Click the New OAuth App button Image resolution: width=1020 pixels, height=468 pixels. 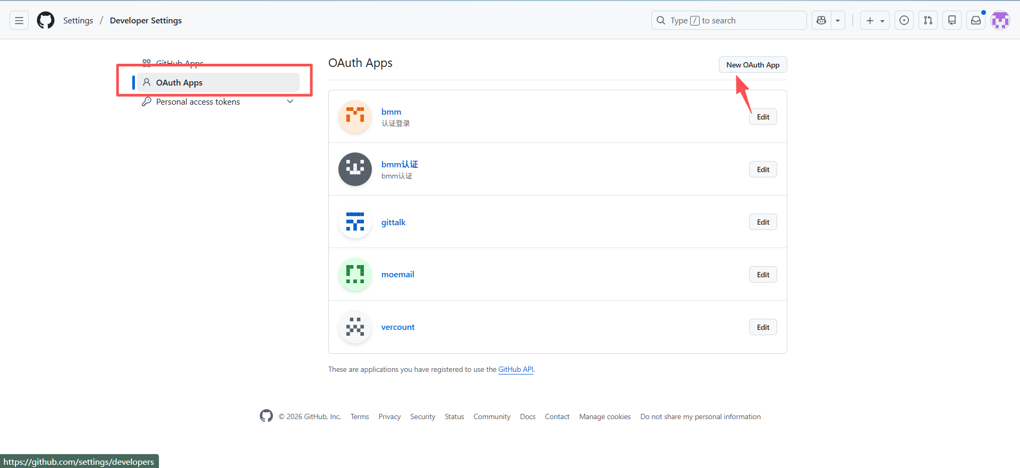pos(752,65)
